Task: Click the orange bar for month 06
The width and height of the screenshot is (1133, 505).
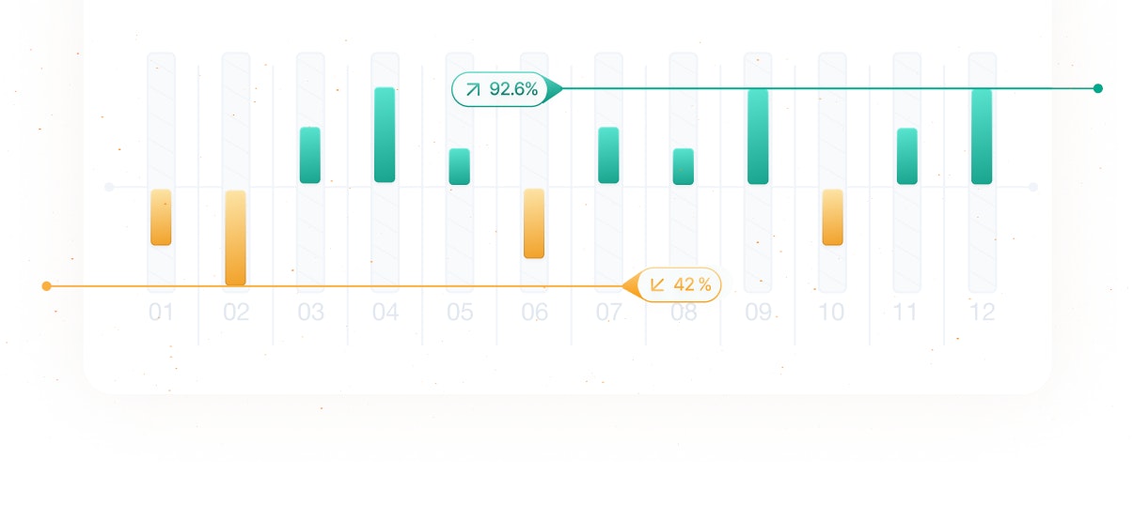Action: click(534, 223)
